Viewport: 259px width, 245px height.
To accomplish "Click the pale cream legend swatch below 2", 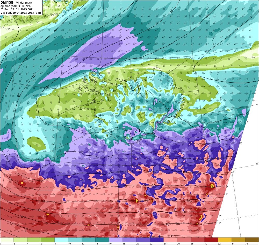I will point(7,240).
